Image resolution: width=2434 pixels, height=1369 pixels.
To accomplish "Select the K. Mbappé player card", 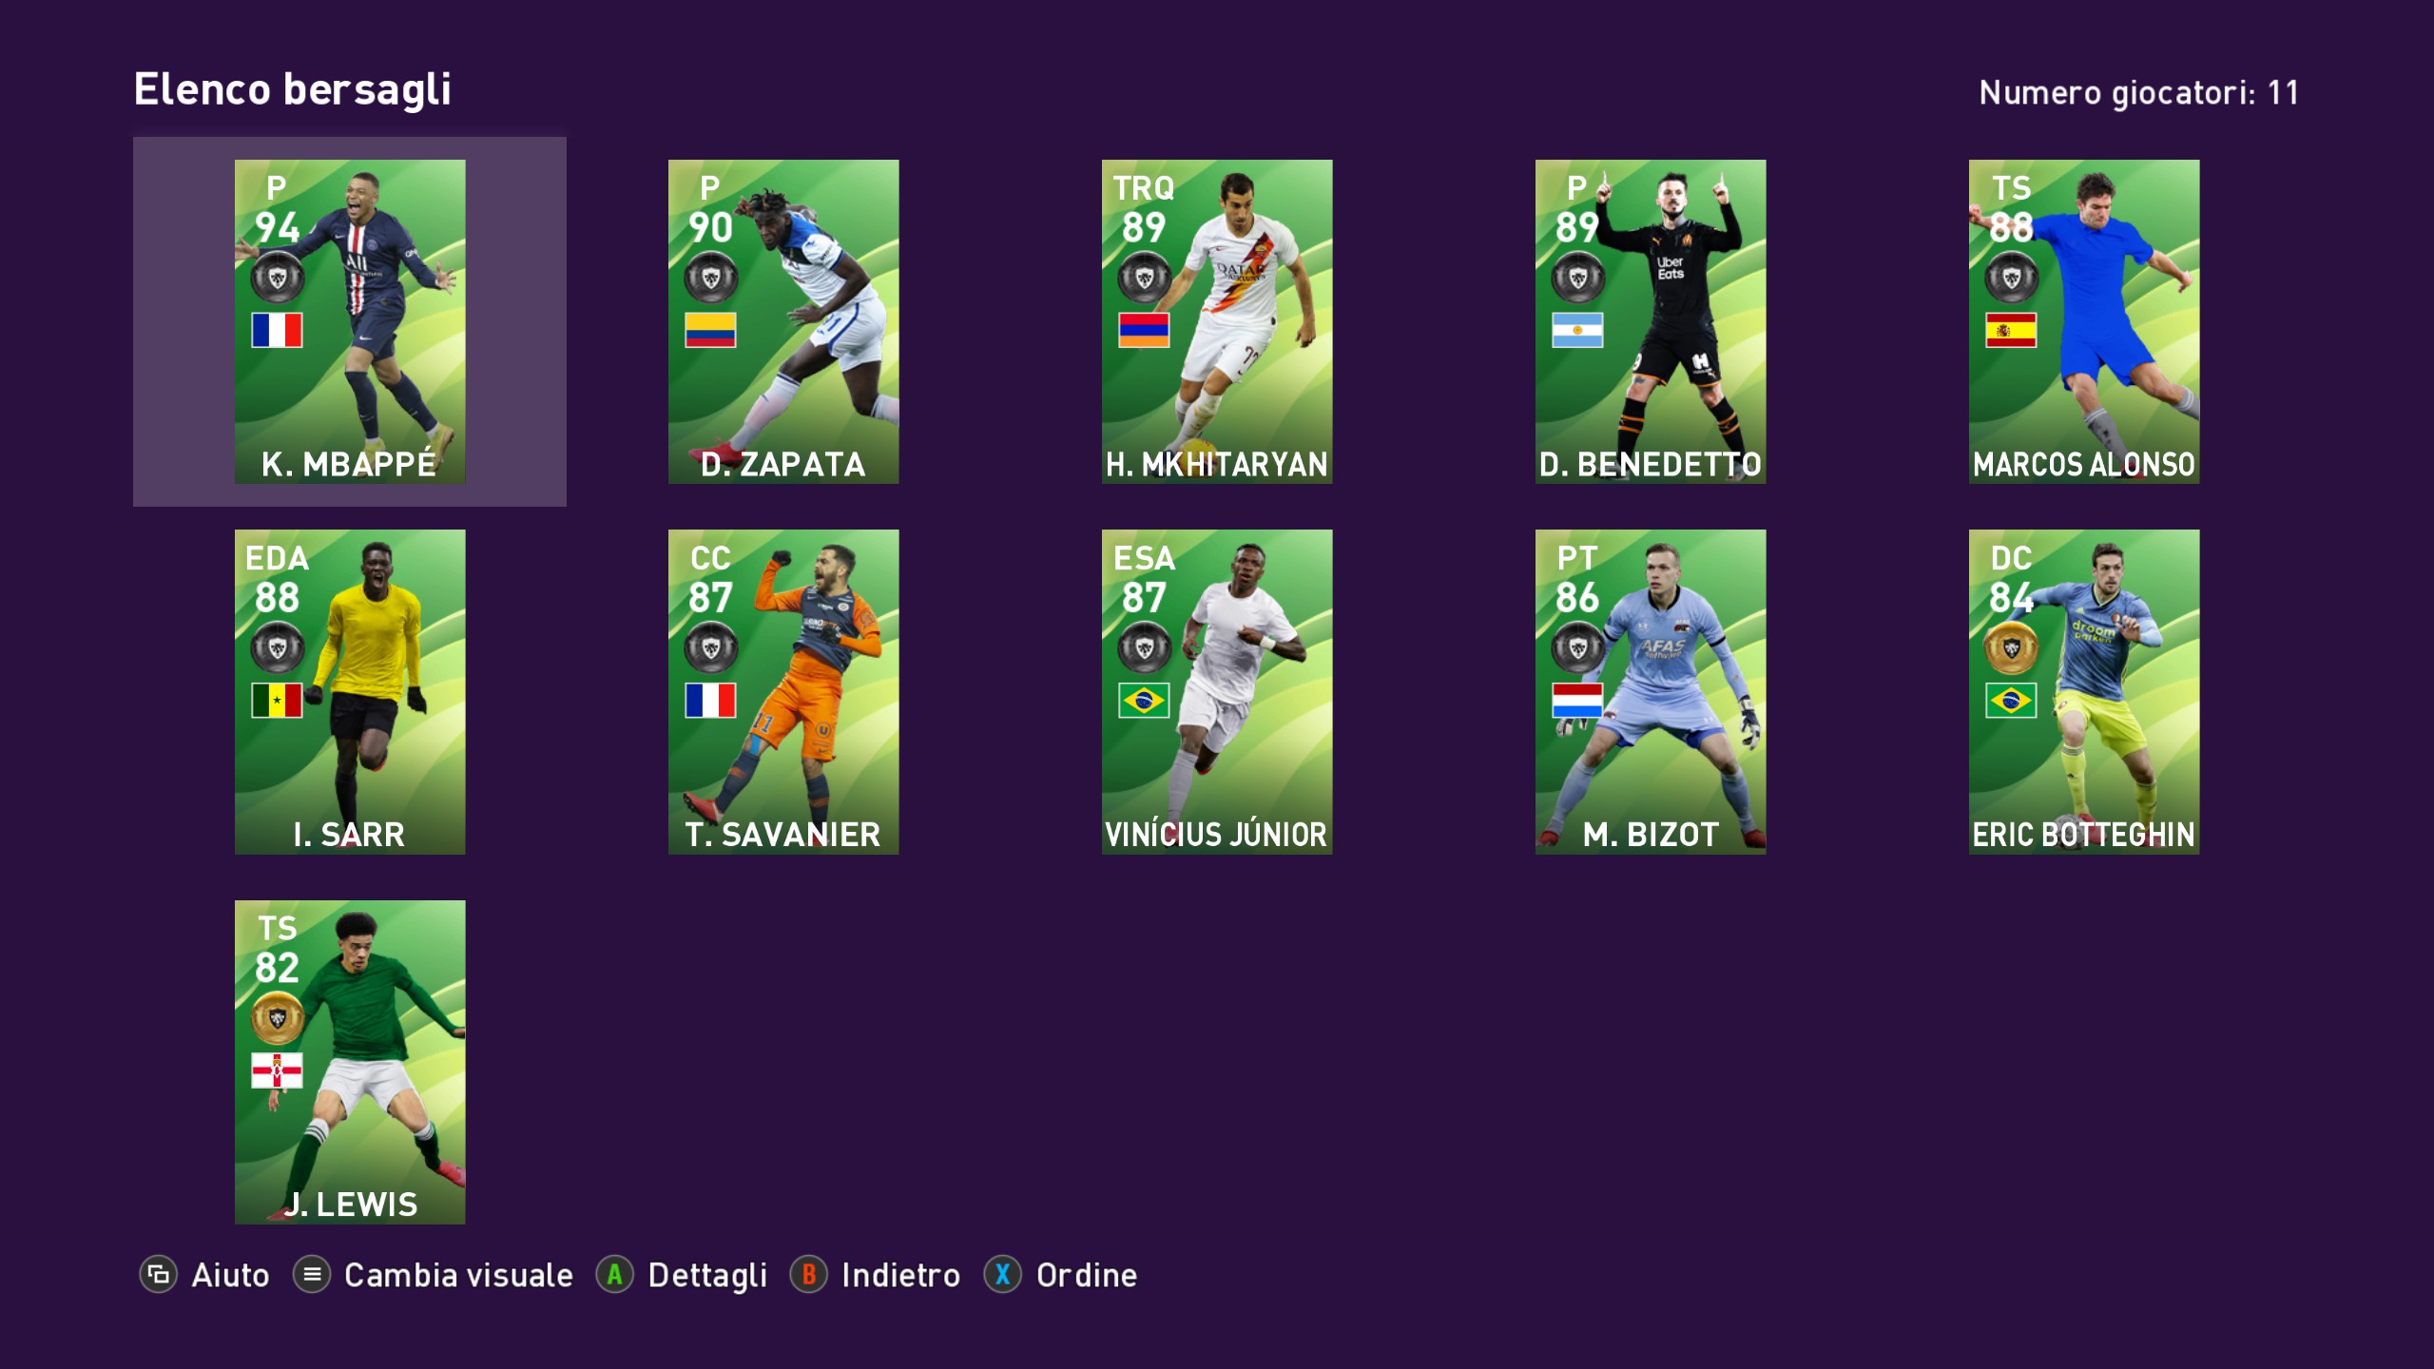I will point(350,321).
